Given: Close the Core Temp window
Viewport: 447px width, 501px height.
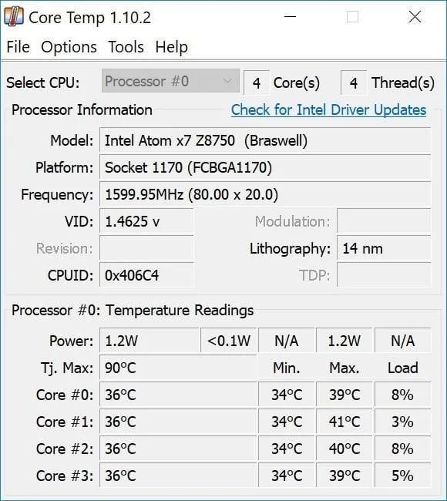Looking at the screenshot, I should [415, 17].
